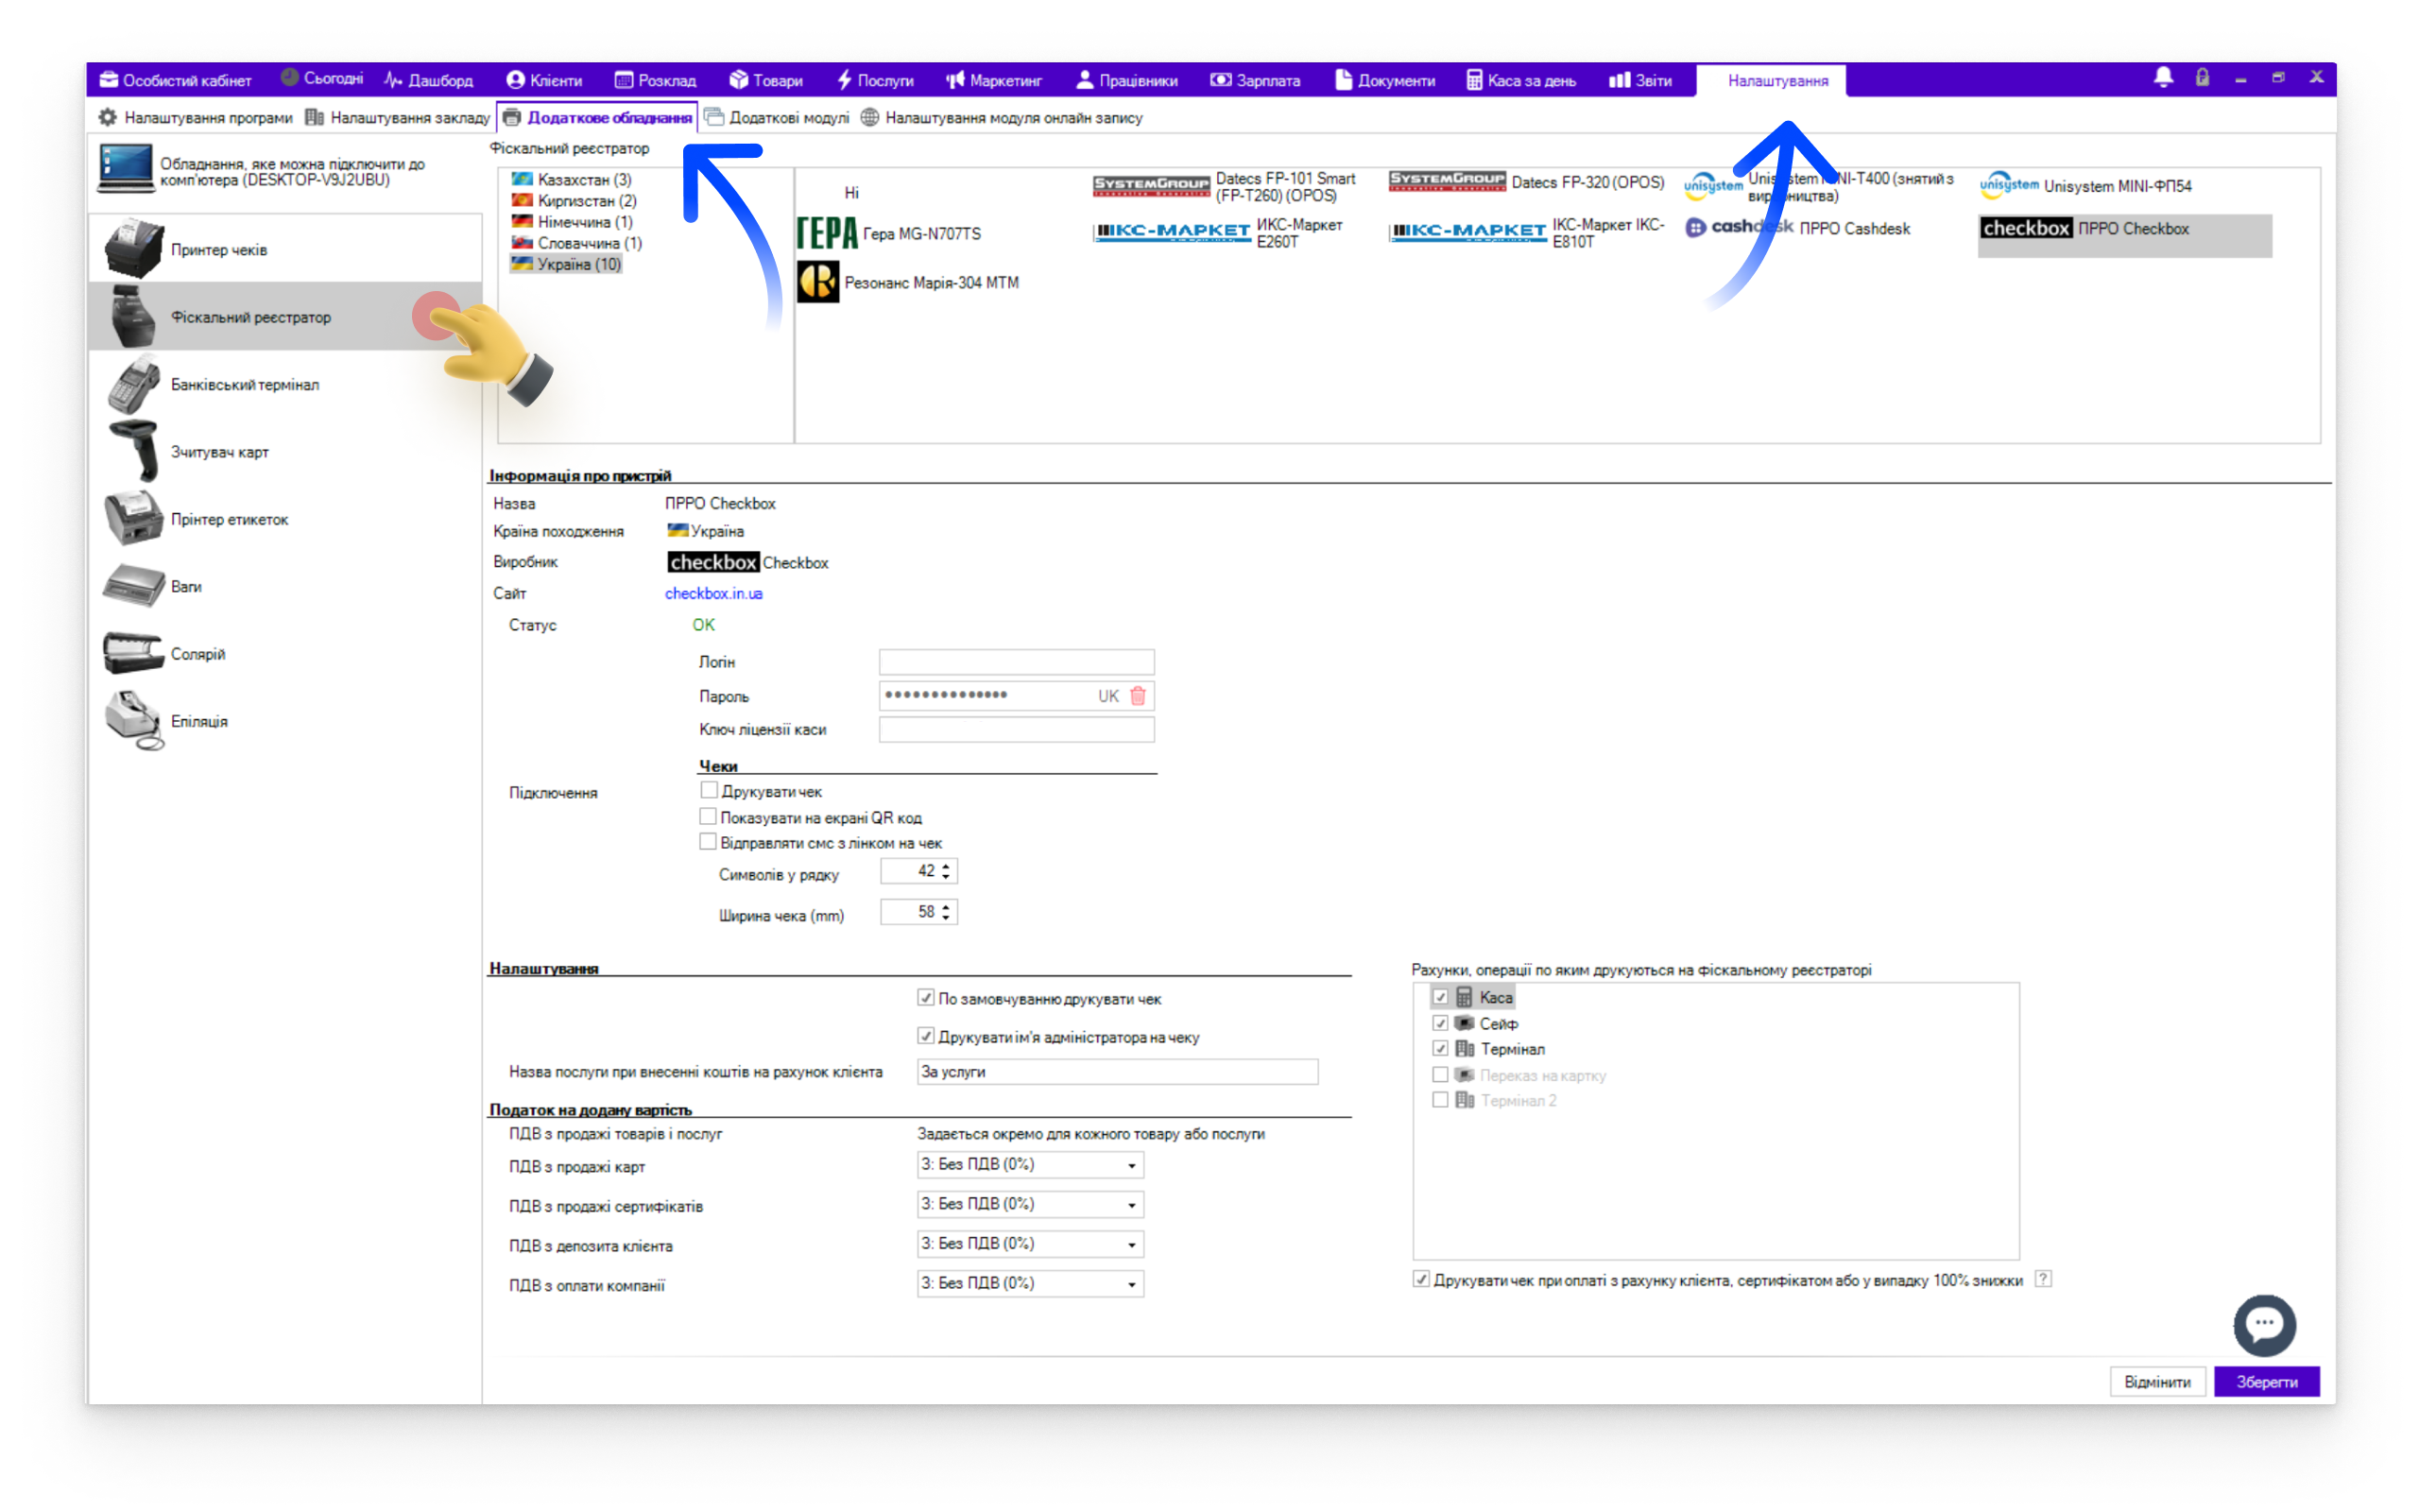Enable Відправляти смс з лінком на чек

[x=709, y=842]
